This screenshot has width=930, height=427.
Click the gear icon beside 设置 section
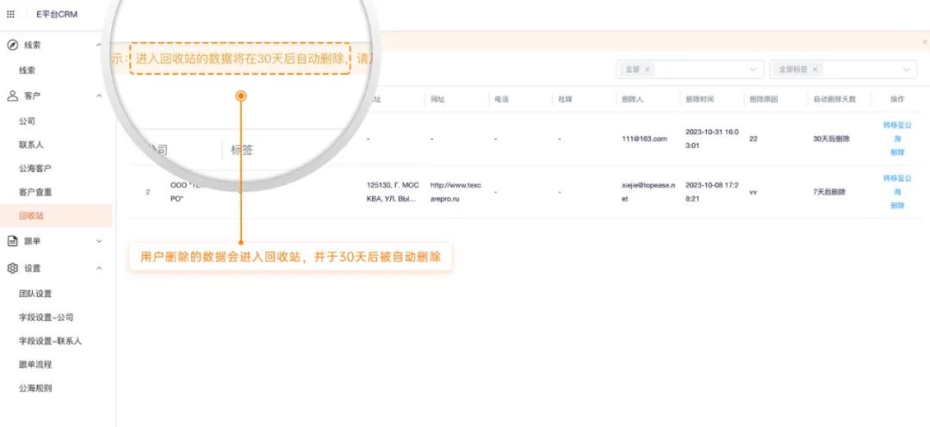(12, 268)
